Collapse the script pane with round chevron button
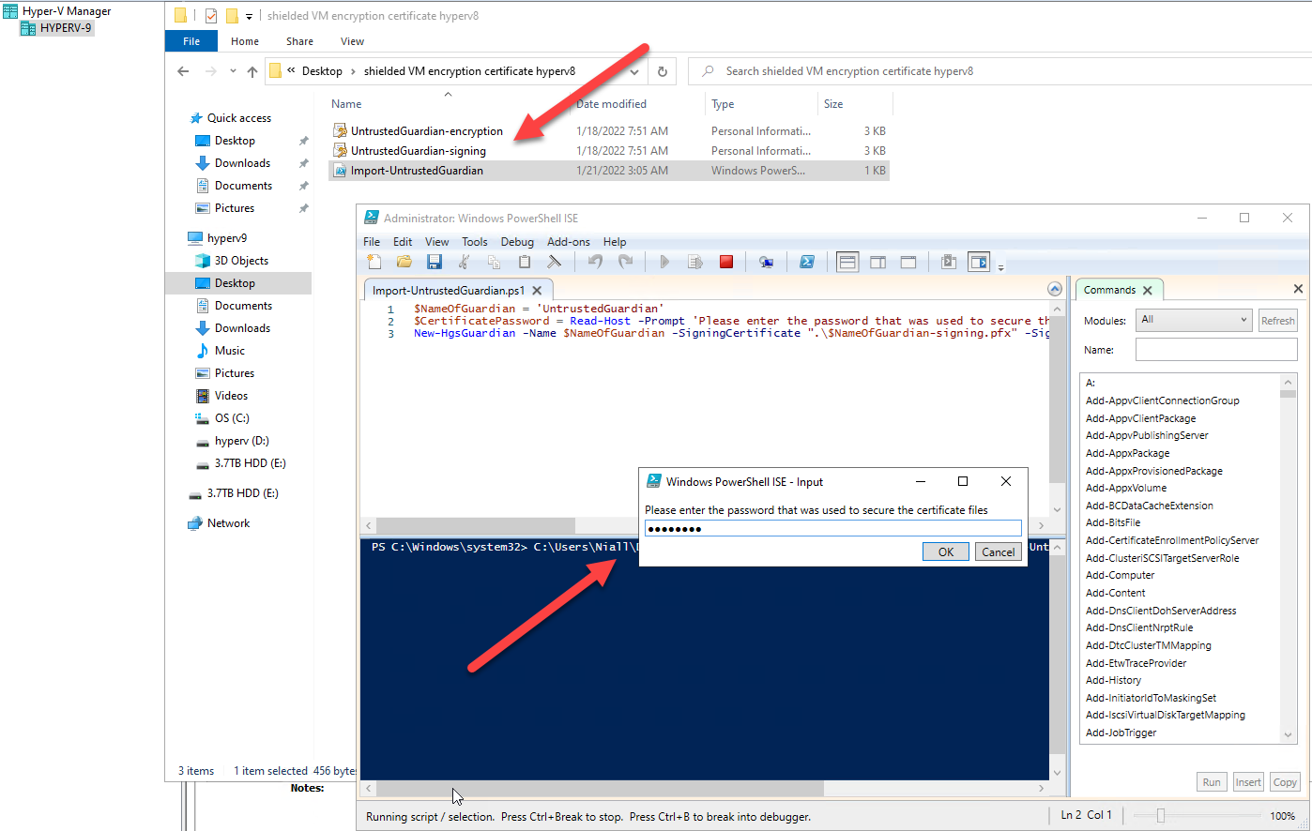Viewport: 1312px width, 831px height. click(x=1054, y=290)
